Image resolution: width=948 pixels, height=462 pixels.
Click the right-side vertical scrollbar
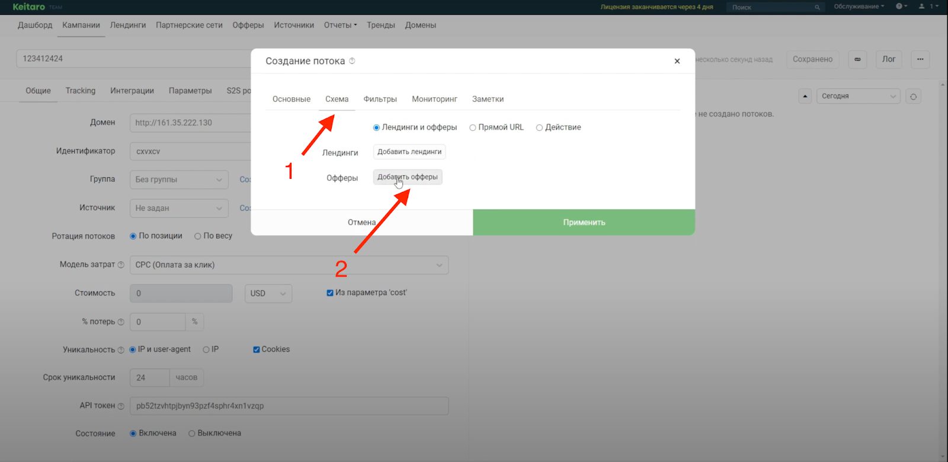pyautogui.click(x=944, y=237)
